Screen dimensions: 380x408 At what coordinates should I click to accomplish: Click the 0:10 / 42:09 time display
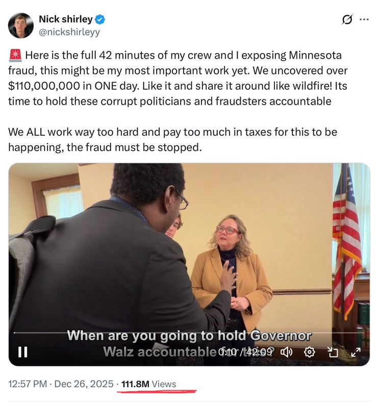coord(245,352)
